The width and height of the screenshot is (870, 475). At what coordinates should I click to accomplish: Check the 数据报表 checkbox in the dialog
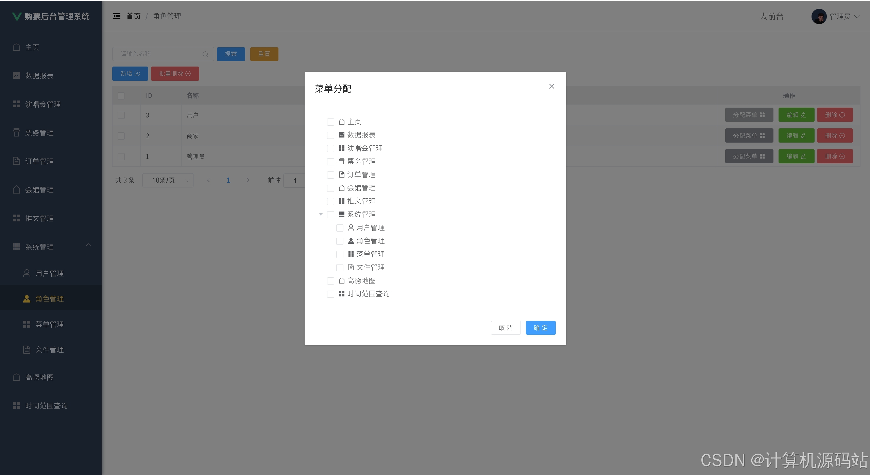click(x=330, y=135)
